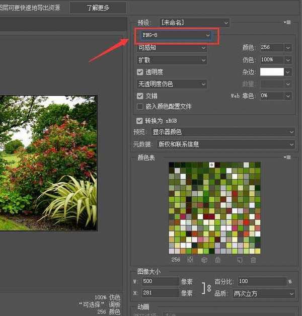The height and width of the screenshot is (316, 302).
Task: Expand the 可感知 color reduction dropdown
Action: point(172,48)
